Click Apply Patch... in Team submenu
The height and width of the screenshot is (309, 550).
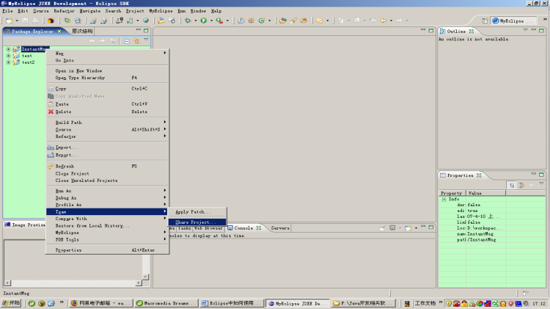[x=197, y=212]
